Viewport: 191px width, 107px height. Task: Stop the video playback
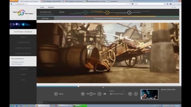[x=83, y=94]
